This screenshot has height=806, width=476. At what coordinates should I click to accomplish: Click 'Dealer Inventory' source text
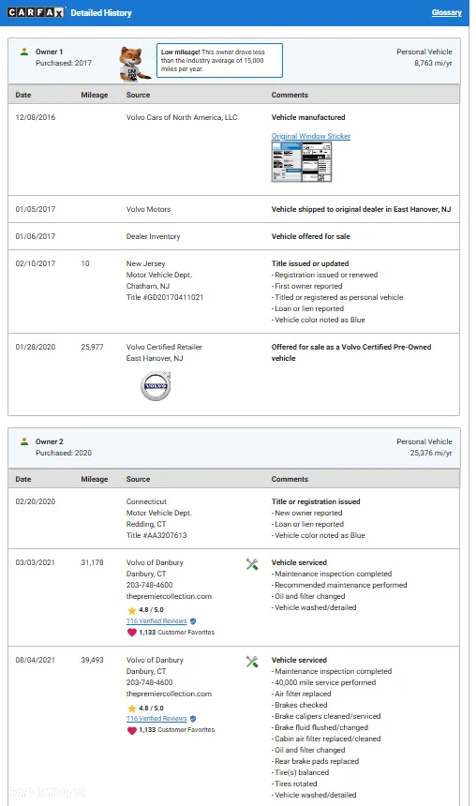click(x=153, y=236)
